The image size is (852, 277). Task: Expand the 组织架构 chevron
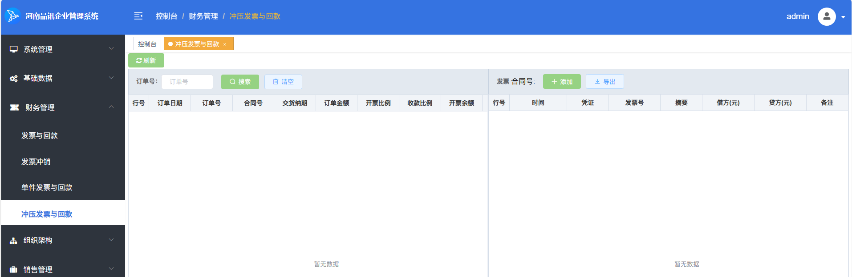(x=111, y=240)
